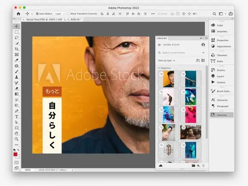248x186 pixels.
Task: Select the Eraser tool
Action: click(x=17, y=89)
